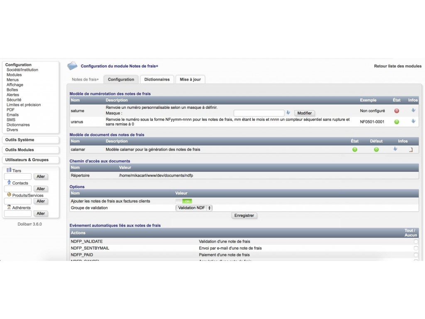The width and height of the screenshot is (425, 319).
Task: Open Utilisateurs & Groupes menu
Action: pos(31,160)
